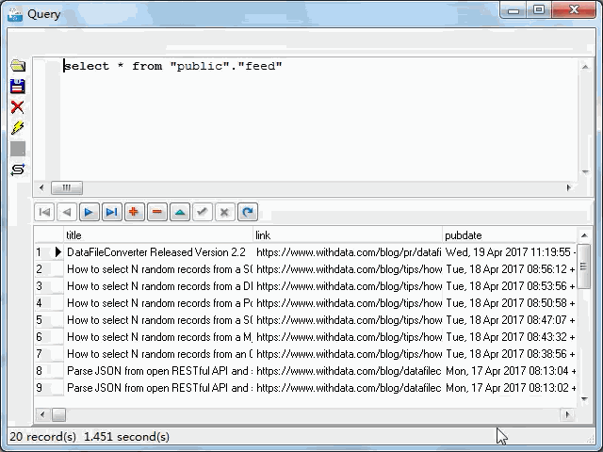Save the query using the floppy disk icon
Screen dimensions: 603x452
[17, 87]
